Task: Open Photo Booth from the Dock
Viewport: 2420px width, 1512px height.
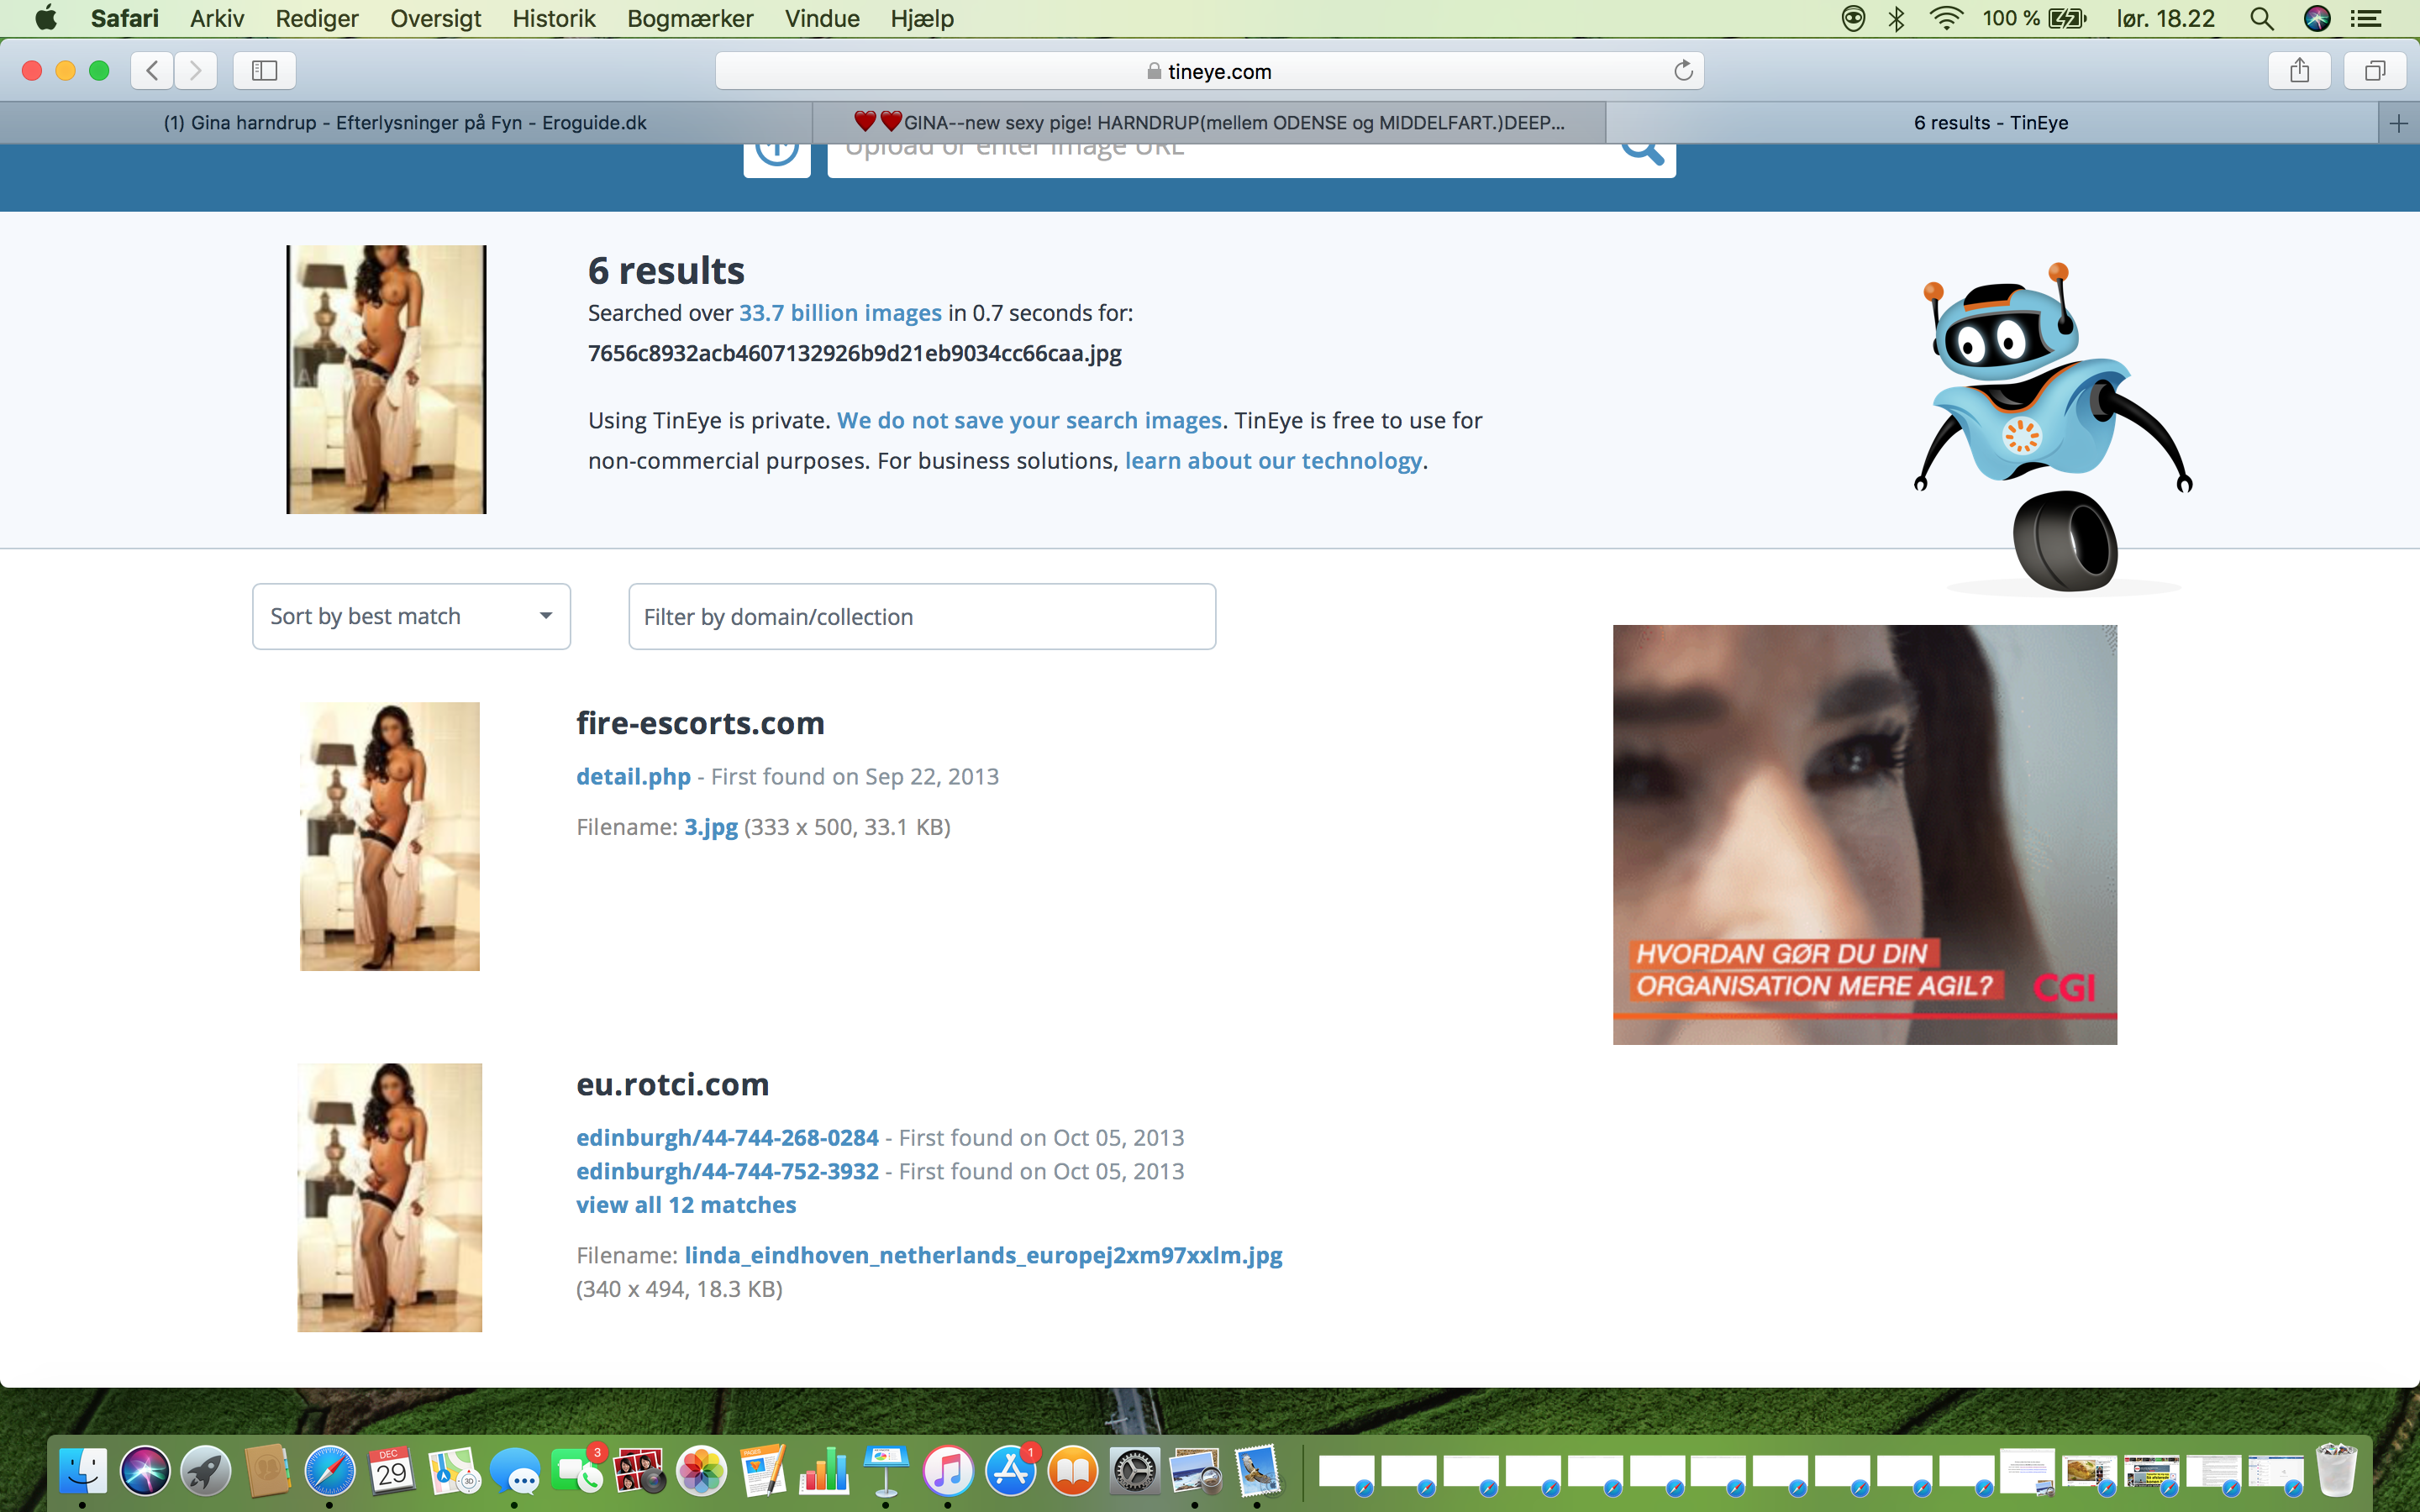Action: [639, 1471]
